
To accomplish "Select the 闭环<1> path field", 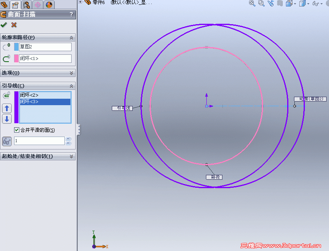I will pos(45,58).
